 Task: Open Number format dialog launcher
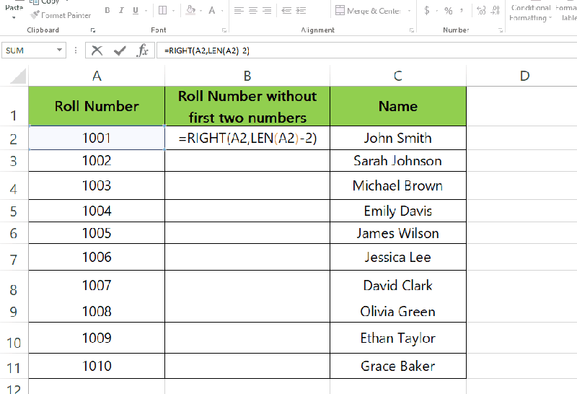click(501, 30)
